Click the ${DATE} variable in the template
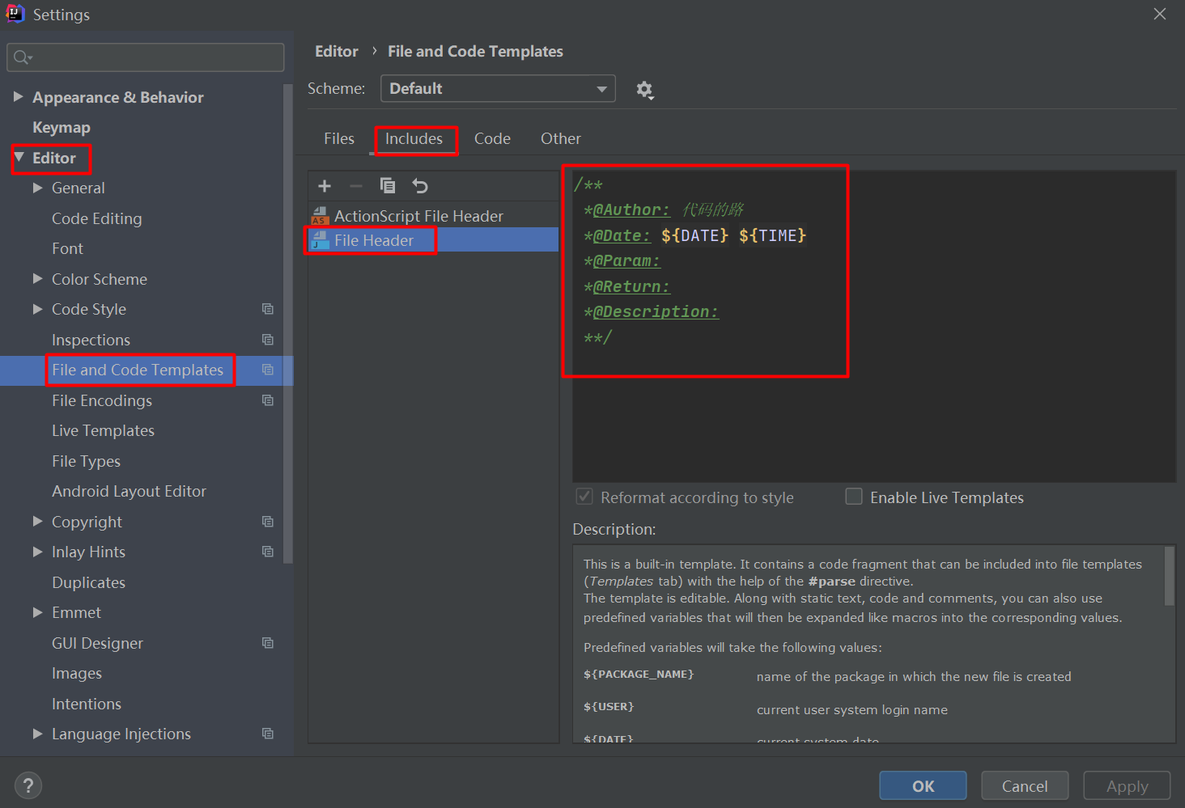 click(x=694, y=235)
